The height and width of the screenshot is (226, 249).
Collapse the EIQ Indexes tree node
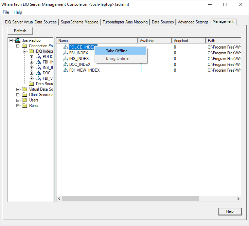(x=24, y=51)
